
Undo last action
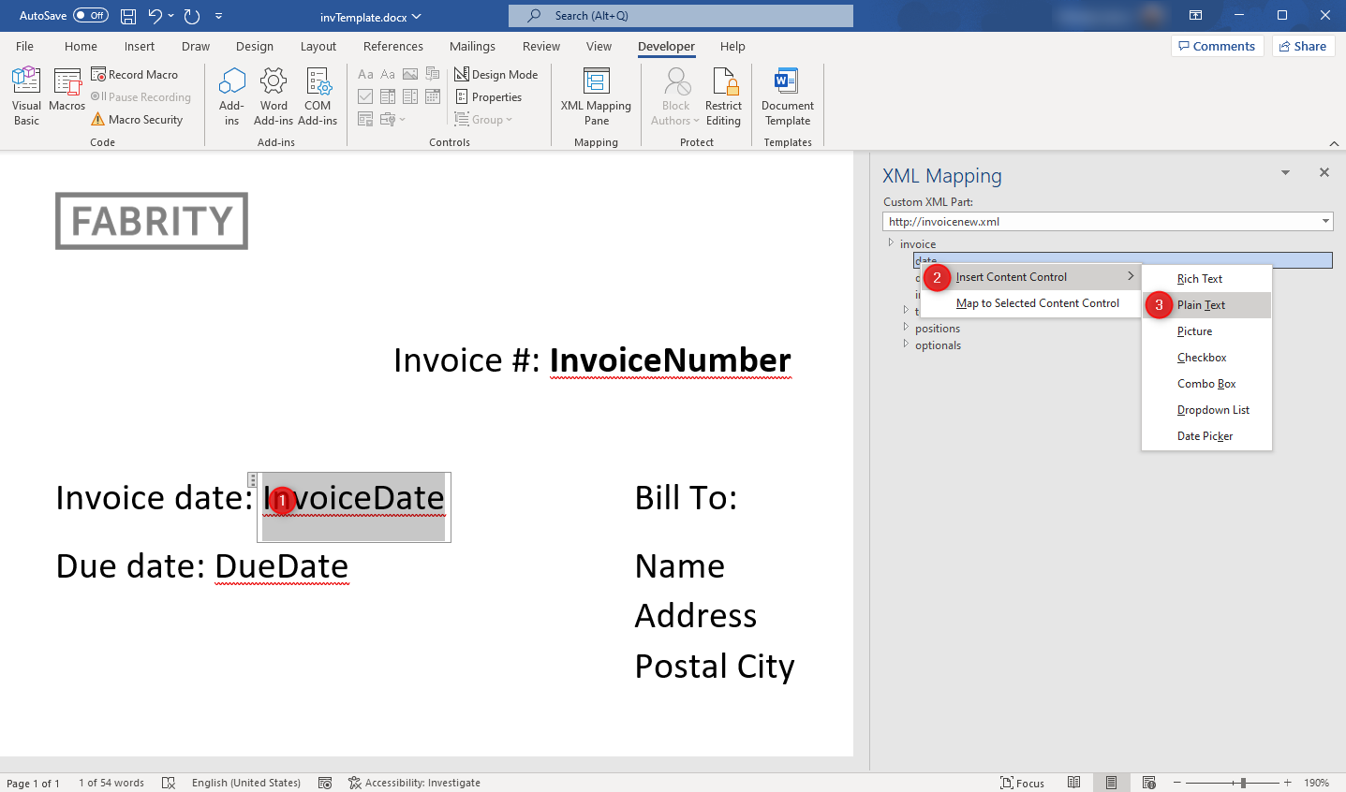click(155, 16)
